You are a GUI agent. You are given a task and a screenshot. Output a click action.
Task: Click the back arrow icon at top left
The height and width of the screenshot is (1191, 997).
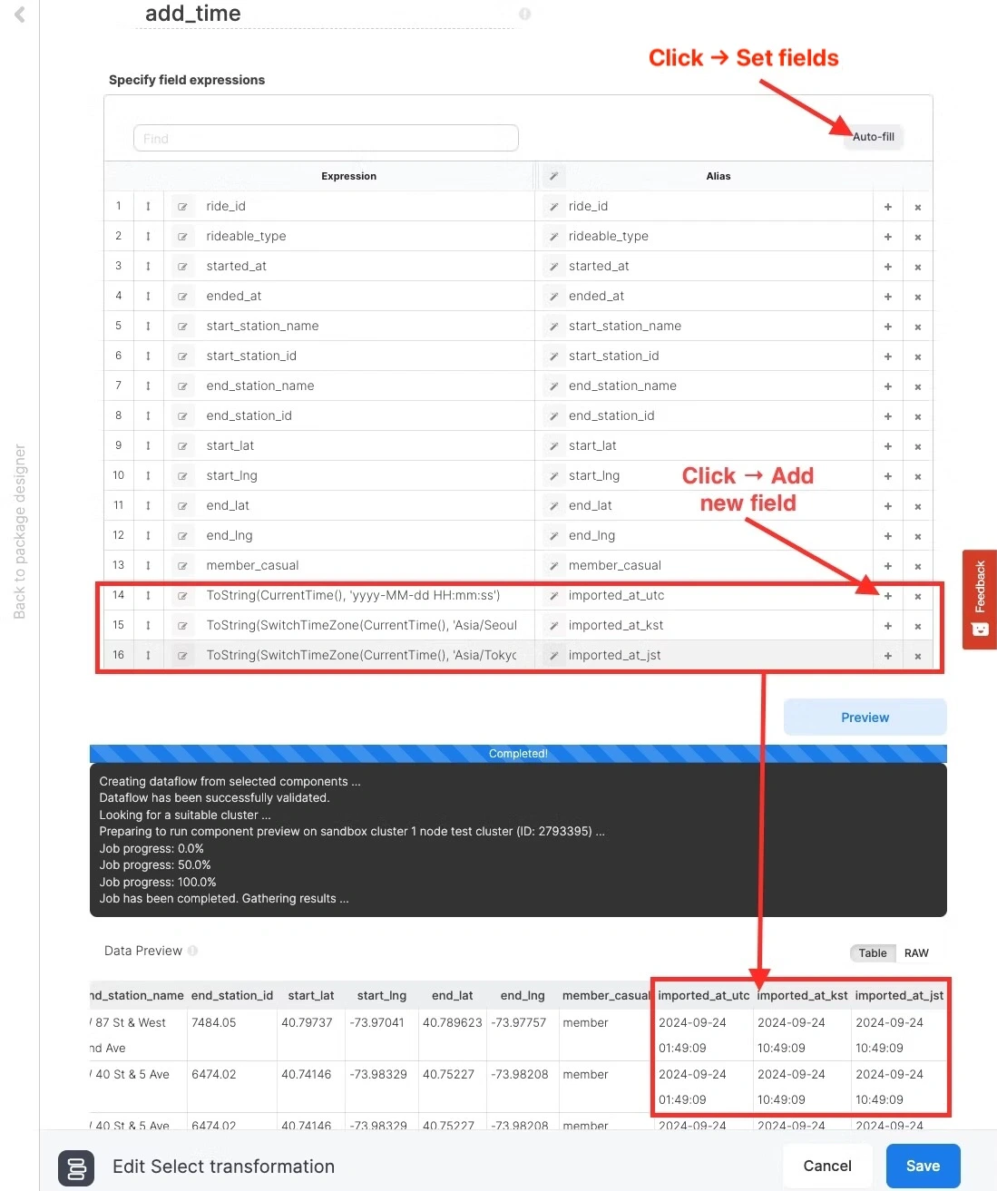(x=19, y=15)
